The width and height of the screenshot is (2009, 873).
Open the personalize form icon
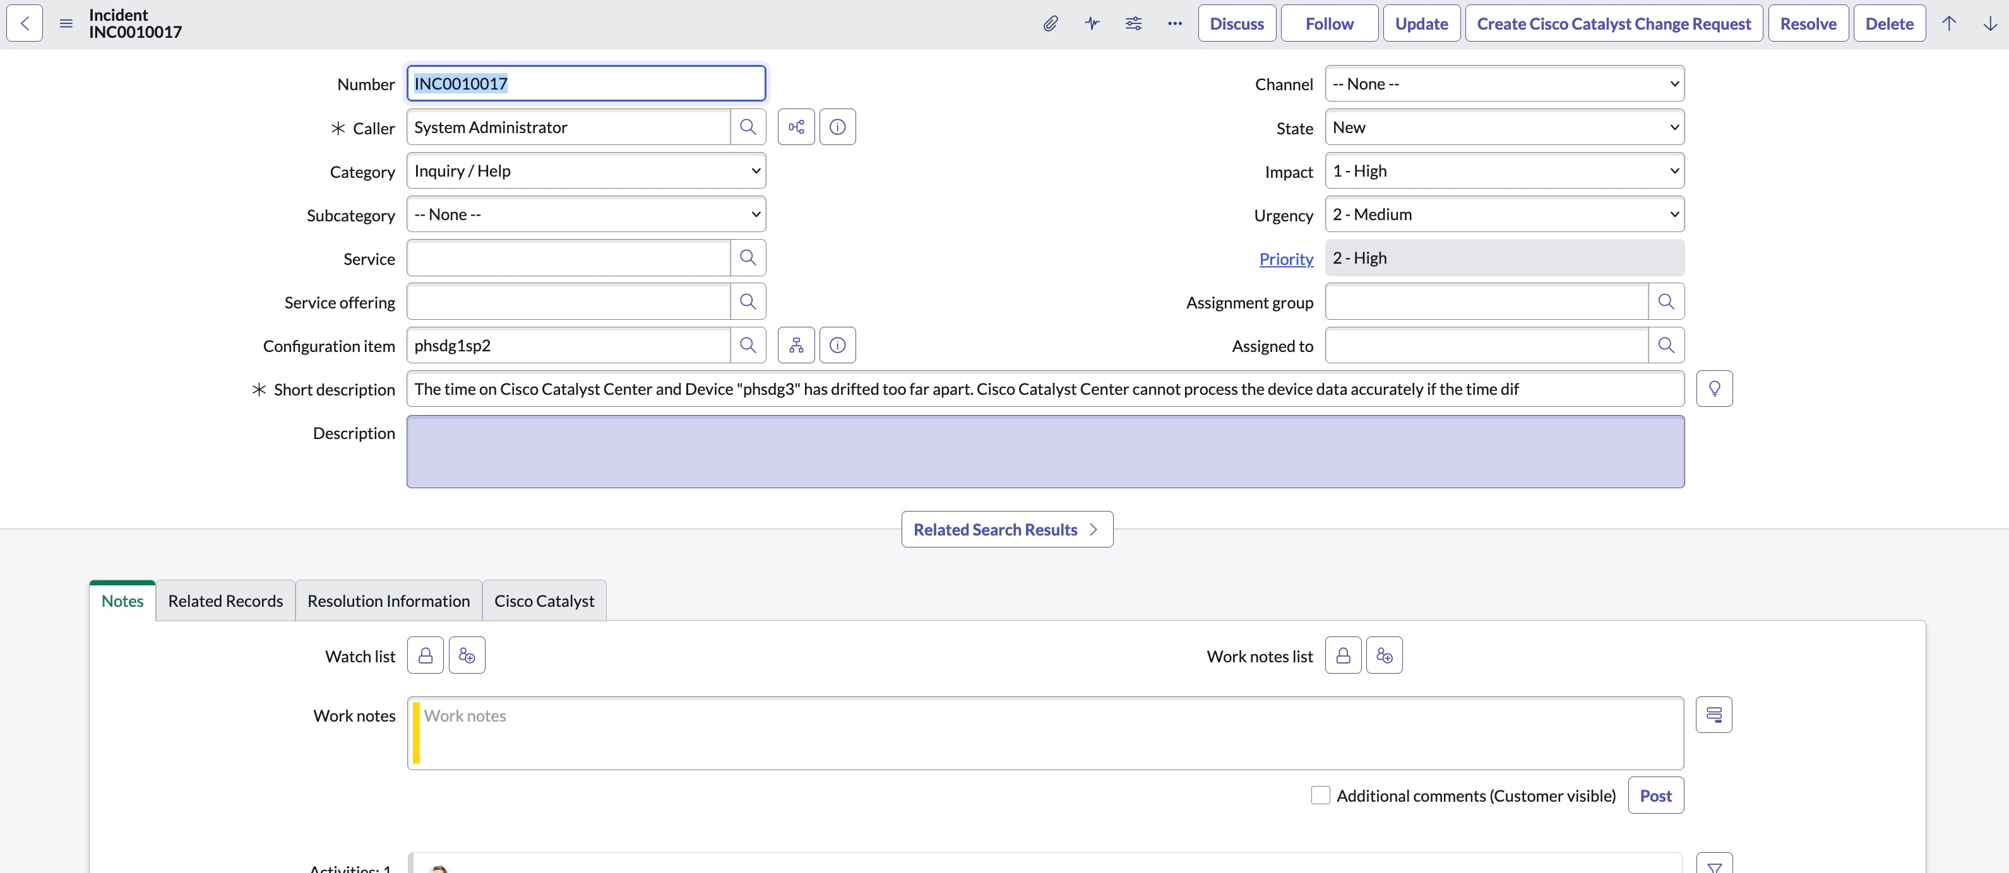[x=1133, y=23]
